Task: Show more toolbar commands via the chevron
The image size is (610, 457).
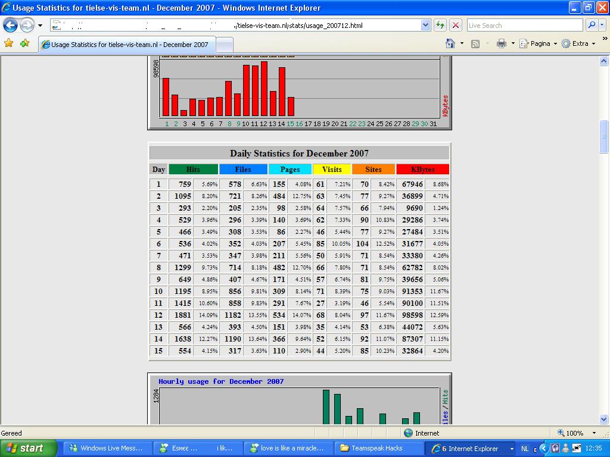Action: (x=605, y=39)
